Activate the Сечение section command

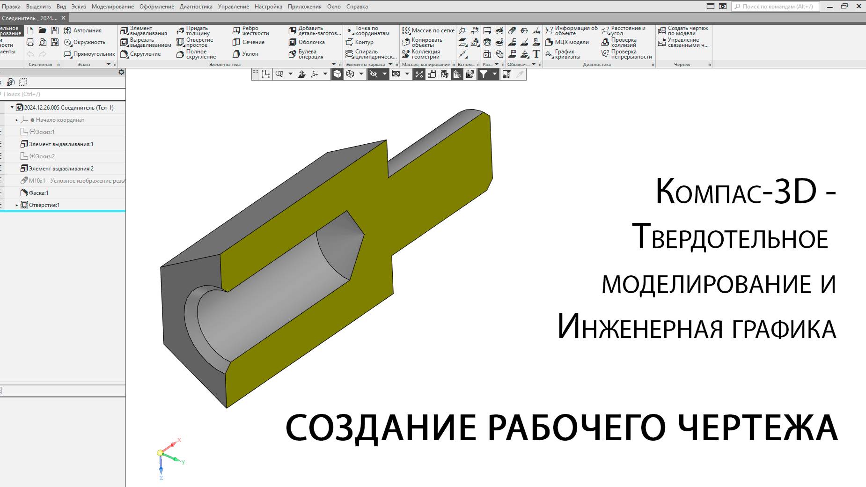[249, 42]
